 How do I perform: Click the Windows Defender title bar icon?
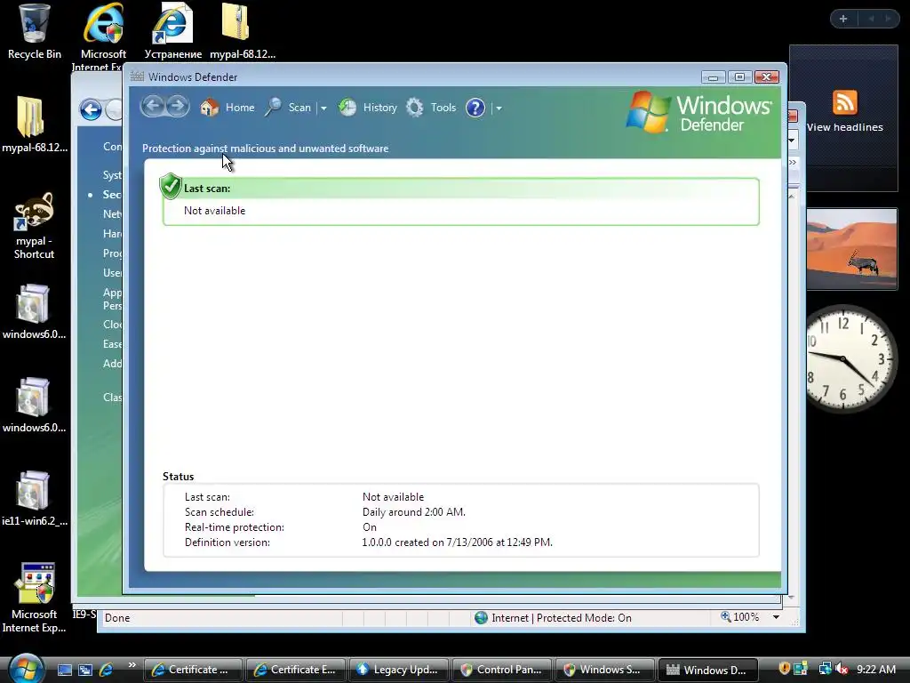coord(137,76)
